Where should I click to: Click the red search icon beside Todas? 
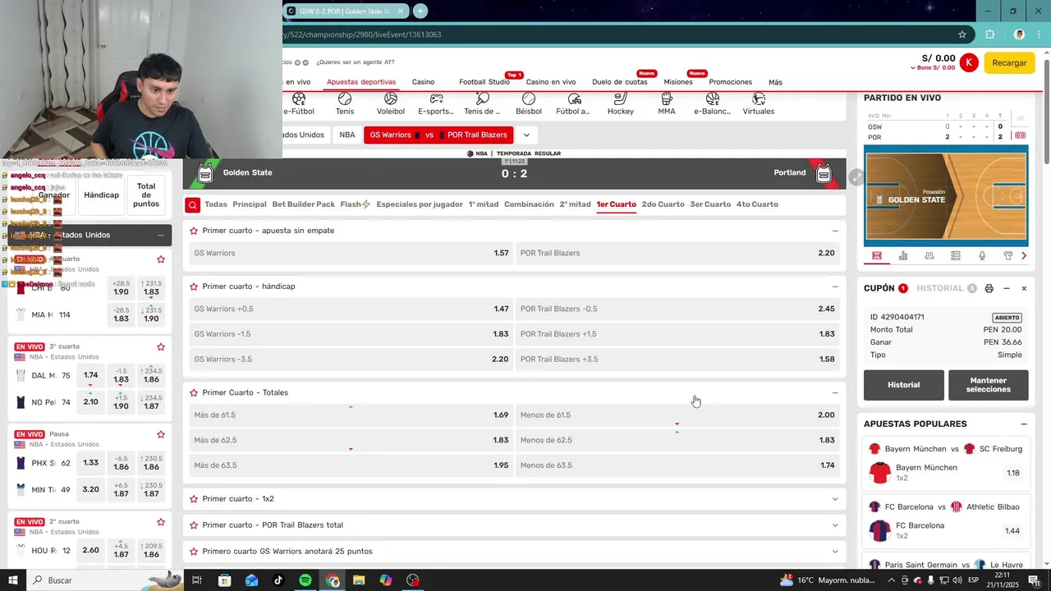pyautogui.click(x=192, y=205)
